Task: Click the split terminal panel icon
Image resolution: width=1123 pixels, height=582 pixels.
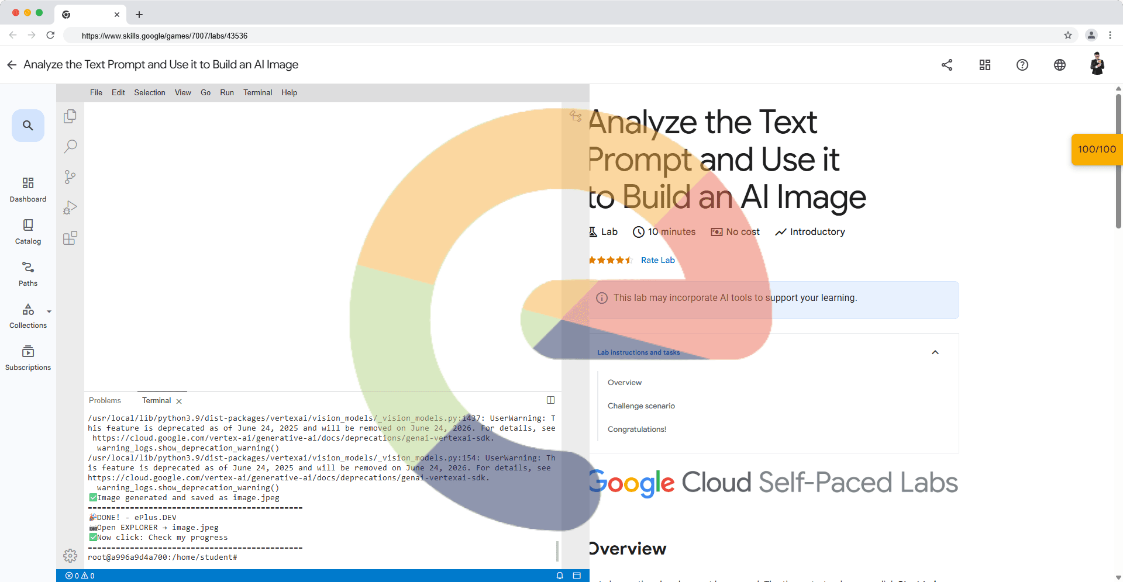Action: click(550, 400)
